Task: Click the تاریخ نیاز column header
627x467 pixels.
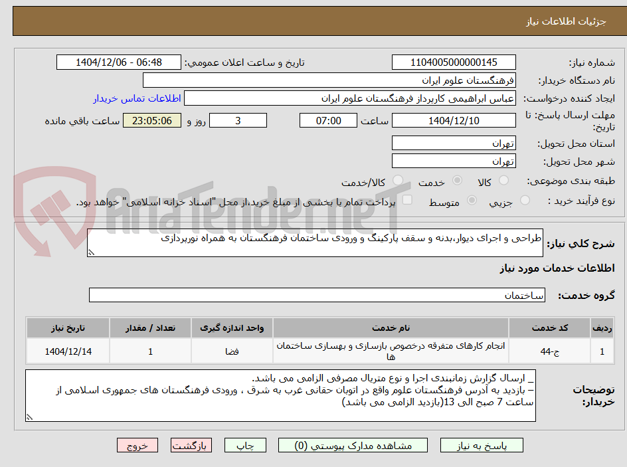Action: (68, 328)
